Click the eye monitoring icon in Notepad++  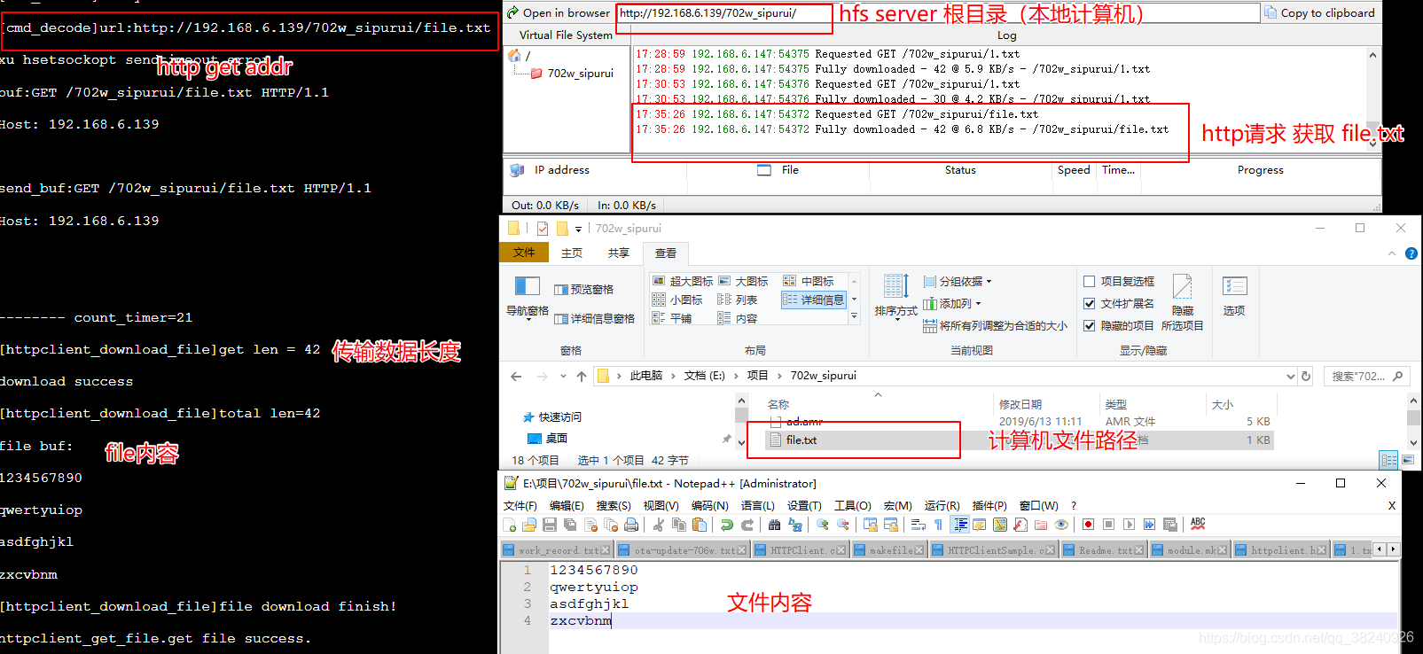pyautogui.click(x=1061, y=525)
